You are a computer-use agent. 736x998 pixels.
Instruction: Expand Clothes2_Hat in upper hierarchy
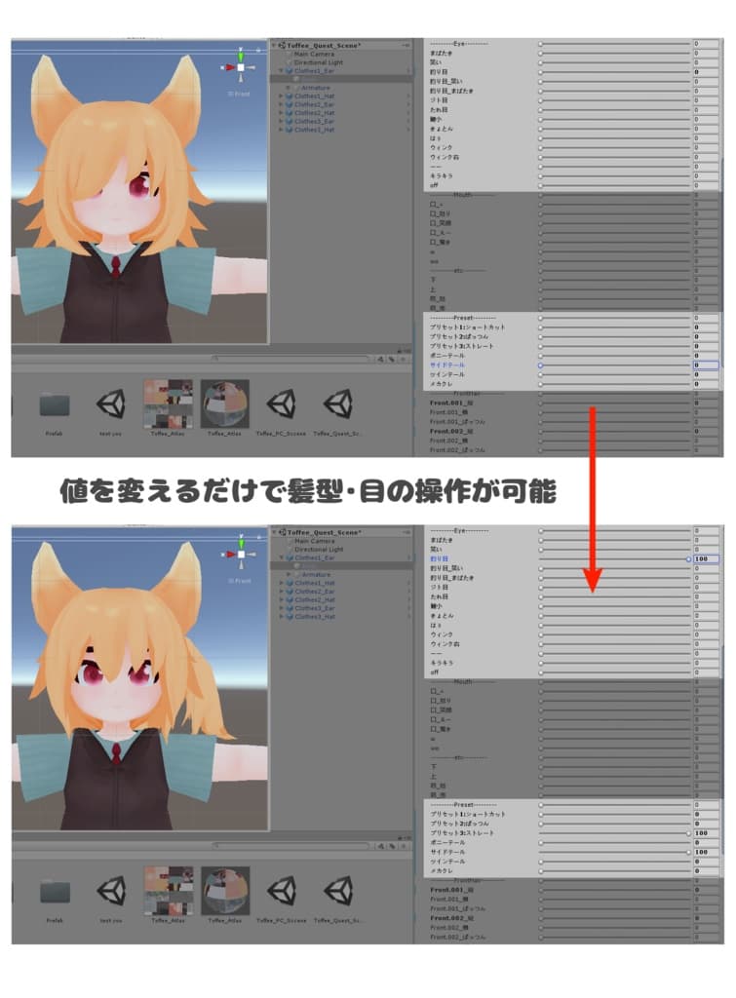tap(281, 113)
